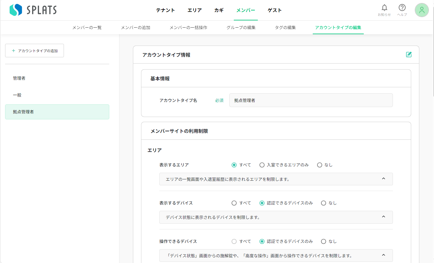Image resolution: width=434 pixels, height=263 pixels.
Task: Open the メンバー menu
Action: (246, 10)
